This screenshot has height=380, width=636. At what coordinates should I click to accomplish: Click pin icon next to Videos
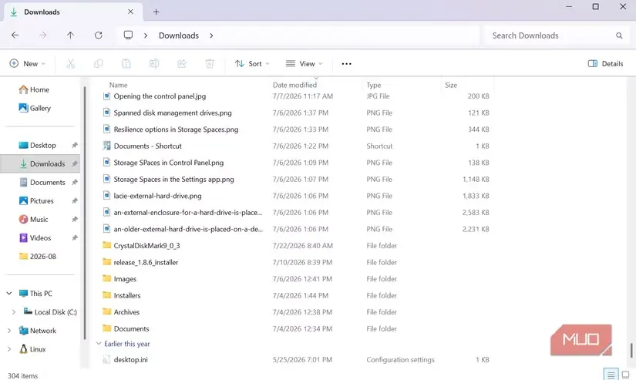click(x=75, y=238)
